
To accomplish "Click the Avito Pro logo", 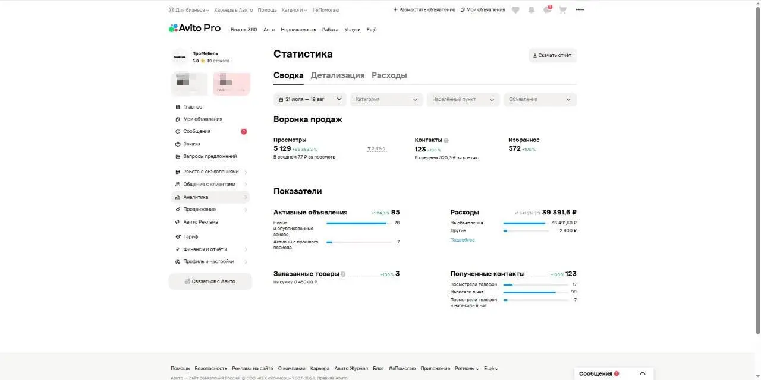I will click(x=194, y=28).
